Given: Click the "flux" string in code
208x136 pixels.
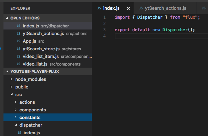Looking at the screenshot, I should 190,17.
